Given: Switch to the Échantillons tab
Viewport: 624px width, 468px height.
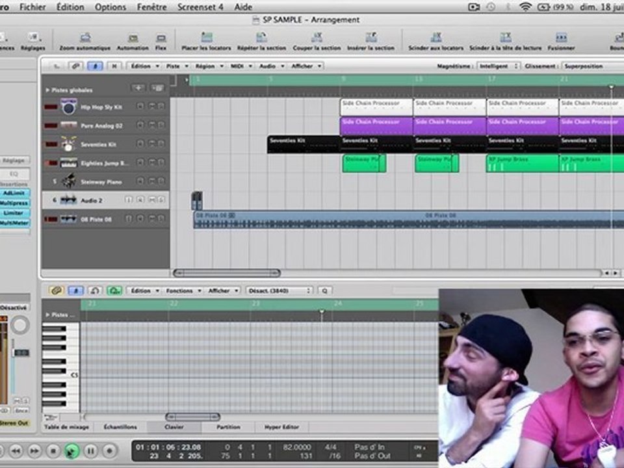Looking at the screenshot, I should [120, 427].
